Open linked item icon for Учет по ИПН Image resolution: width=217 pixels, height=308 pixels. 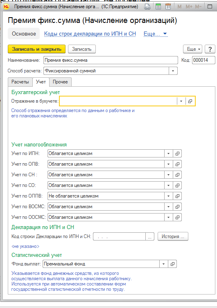tap(177, 154)
